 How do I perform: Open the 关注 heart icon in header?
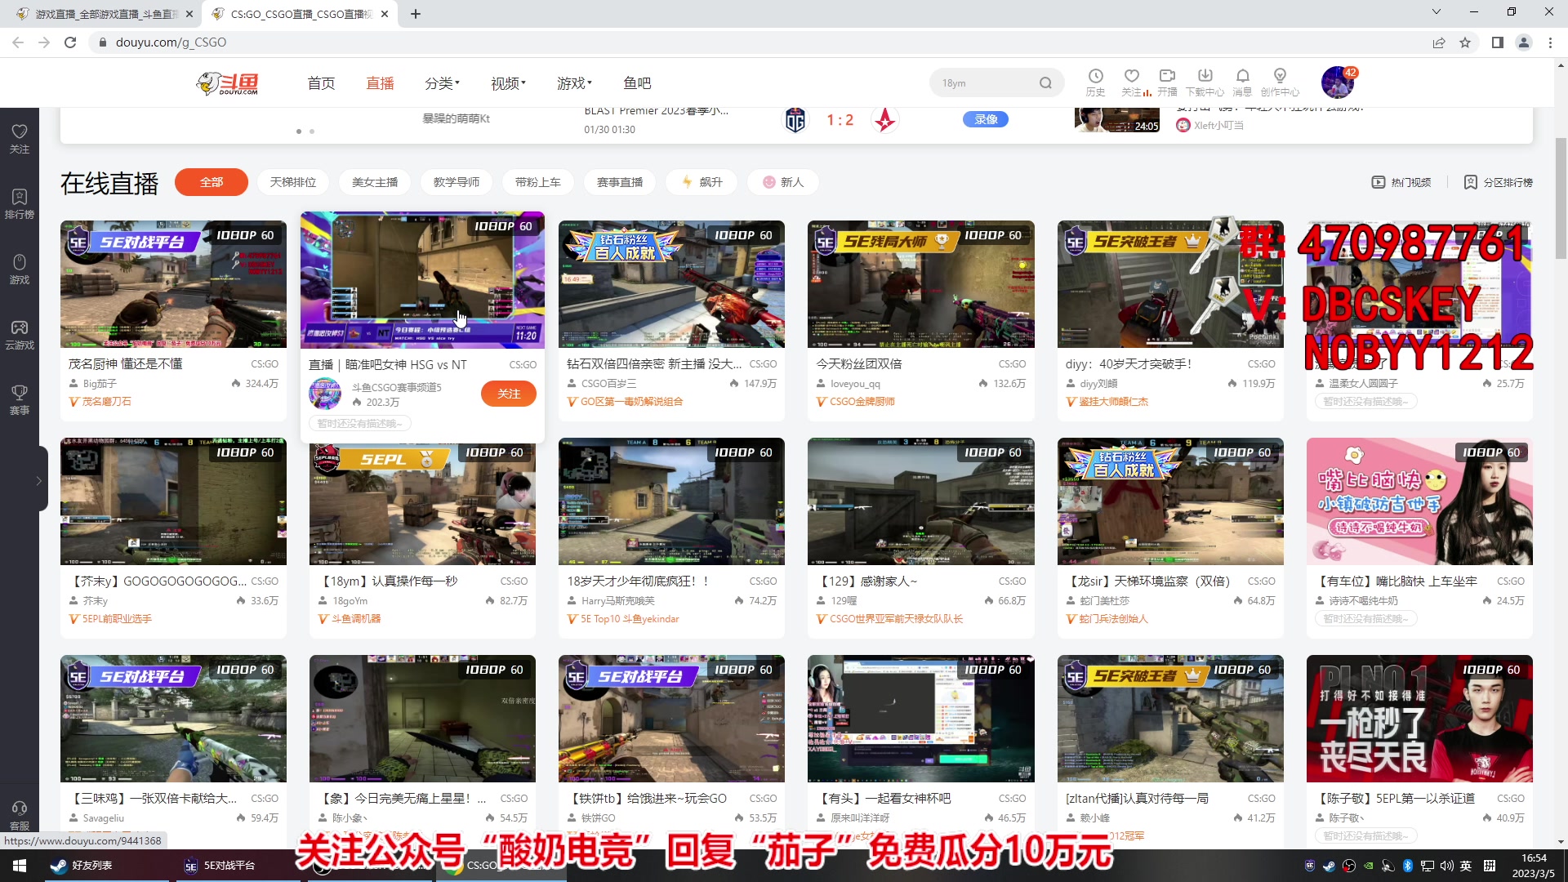pyautogui.click(x=1132, y=82)
